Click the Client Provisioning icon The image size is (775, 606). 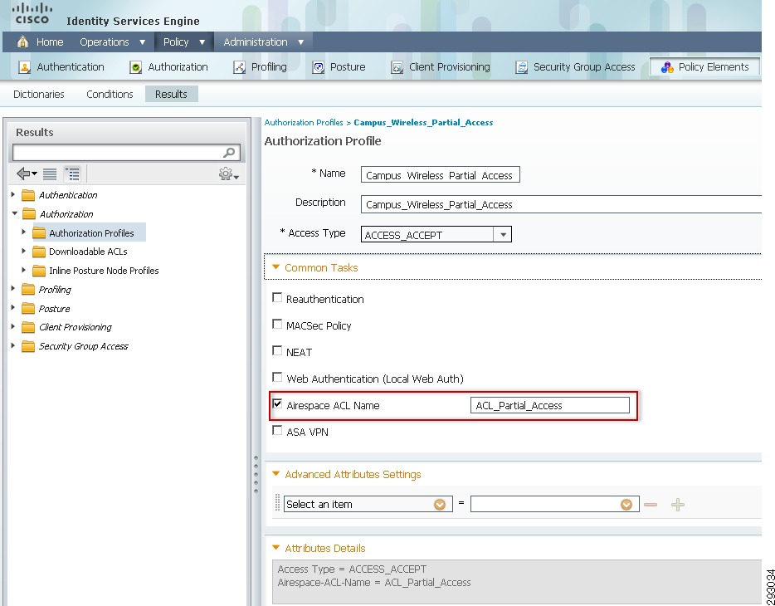click(x=397, y=67)
